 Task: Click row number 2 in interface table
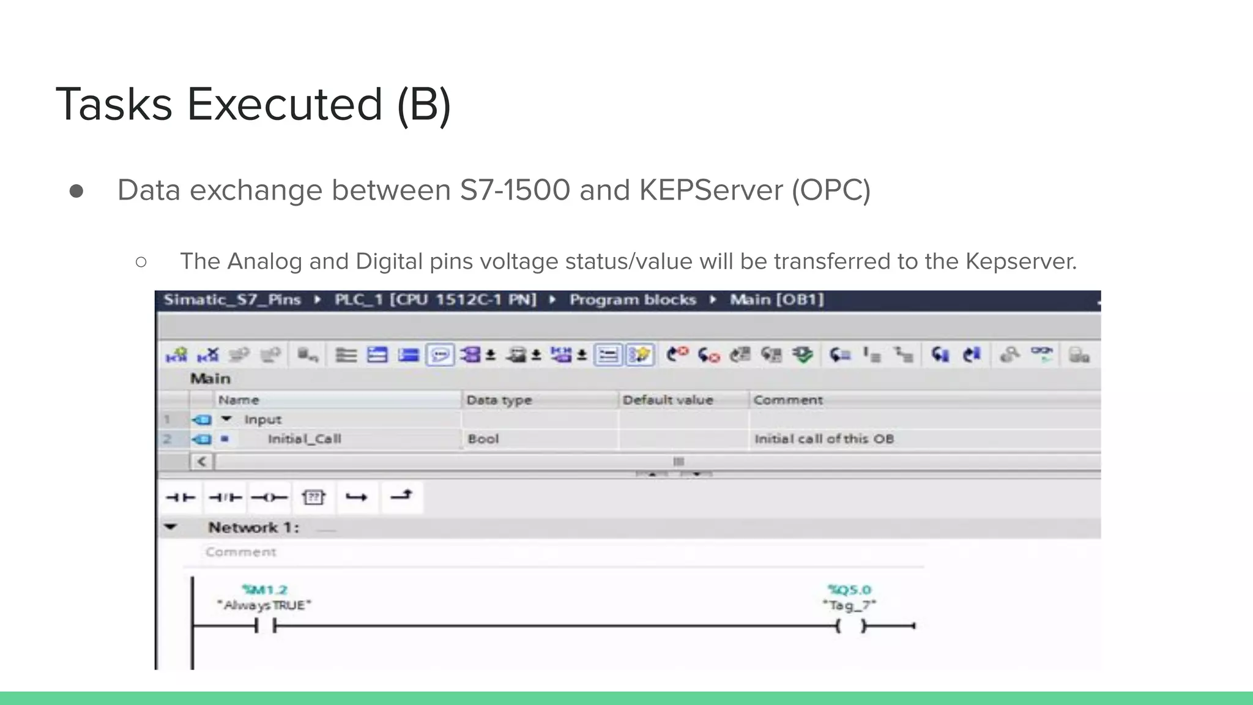167,439
